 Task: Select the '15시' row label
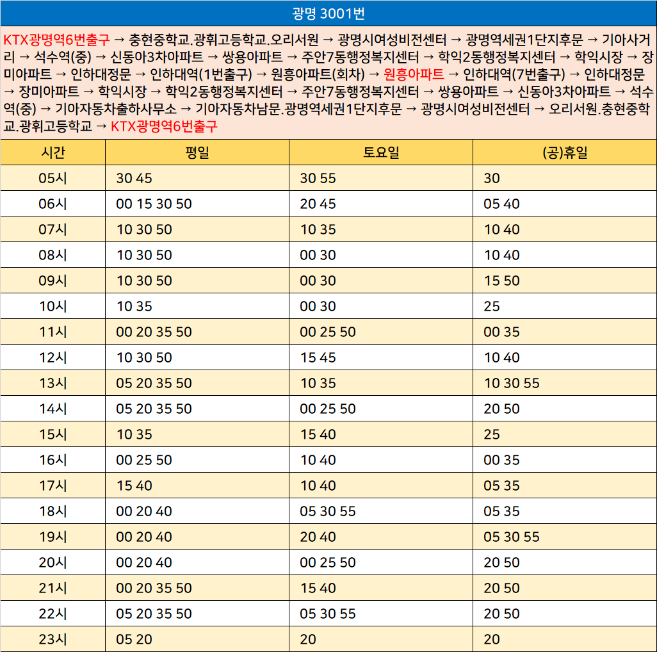[53, 434]
